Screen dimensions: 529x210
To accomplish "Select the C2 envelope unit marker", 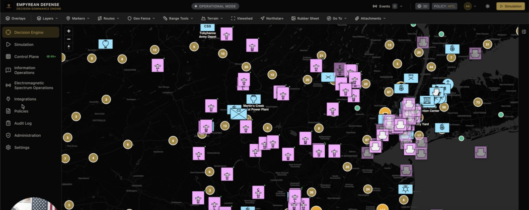I will coord(238,113).
